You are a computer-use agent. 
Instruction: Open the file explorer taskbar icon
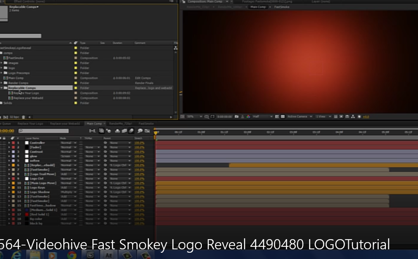tap(35, 255)
